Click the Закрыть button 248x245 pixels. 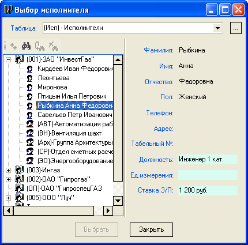click(151, 229)
